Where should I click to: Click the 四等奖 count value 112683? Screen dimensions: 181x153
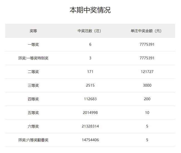coord(90,99)
